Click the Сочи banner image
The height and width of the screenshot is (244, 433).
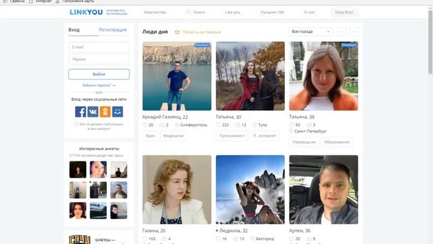click(x=80, y=239)
